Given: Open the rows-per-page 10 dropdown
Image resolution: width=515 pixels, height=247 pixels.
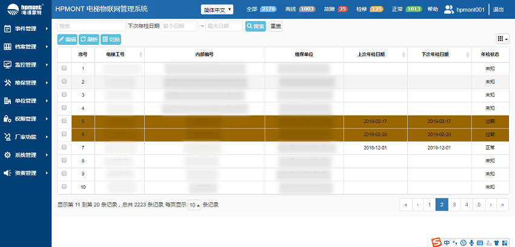Looking at the screenshot, I should 194,205.
